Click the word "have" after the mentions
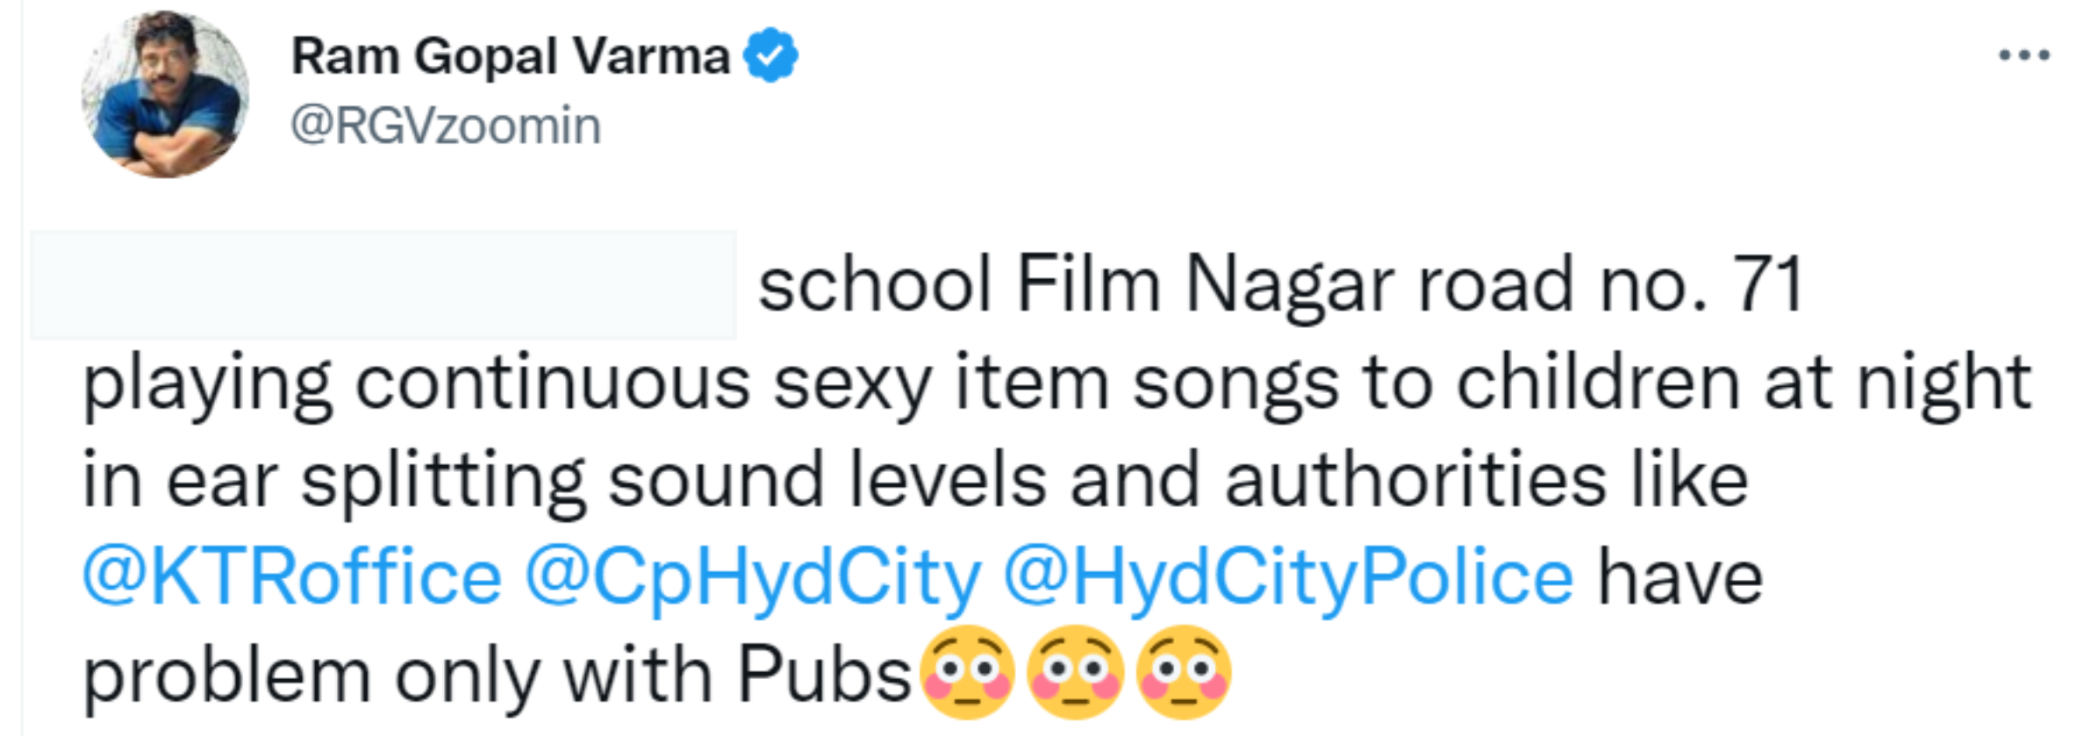The image size is (2084, 736). pos(1679,577)
